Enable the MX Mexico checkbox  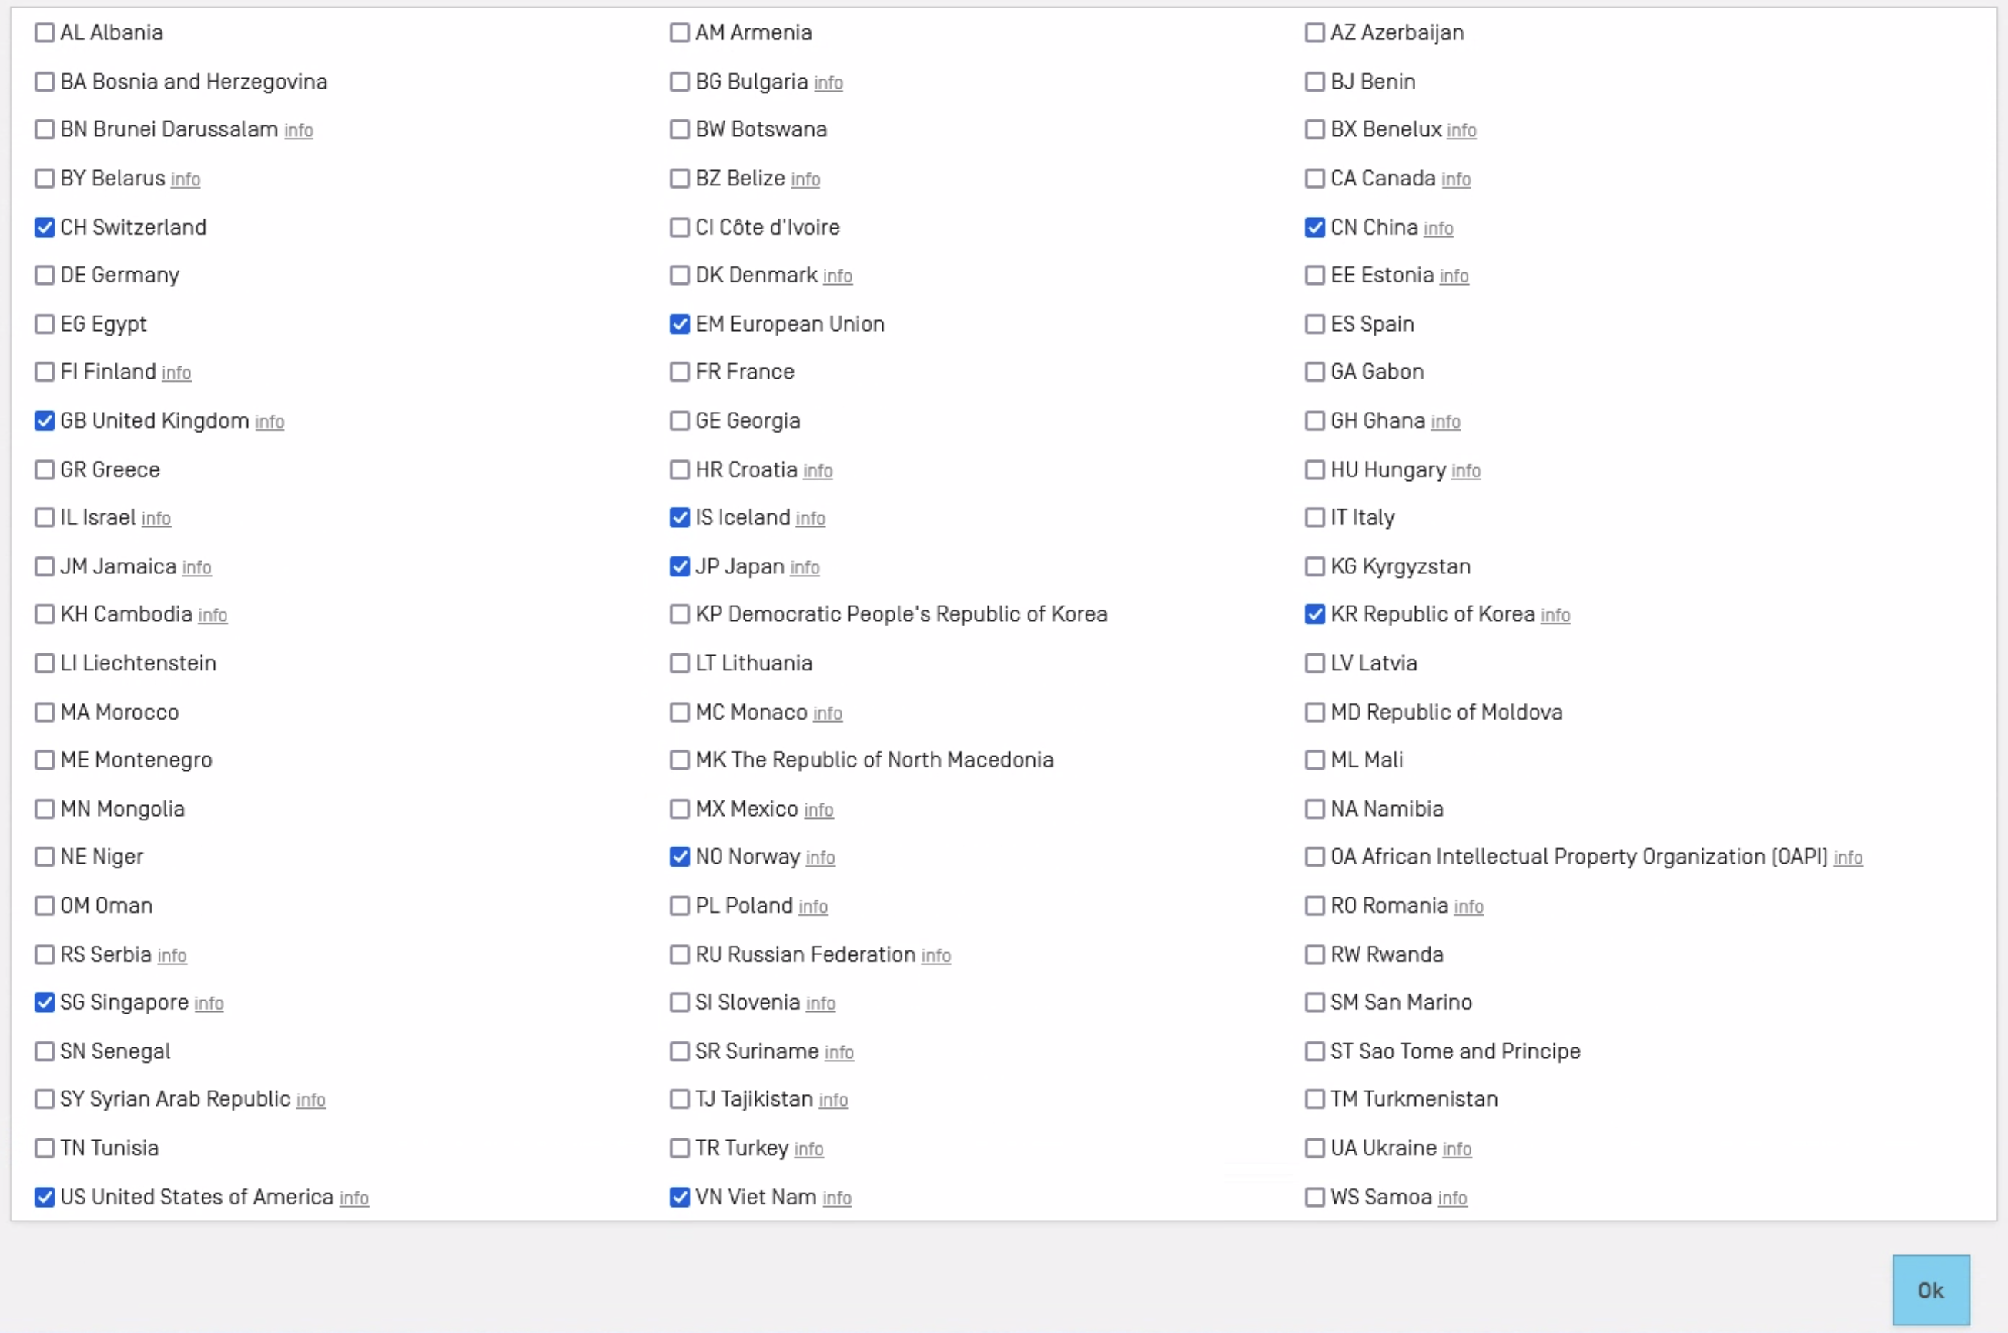pos(678,808)
